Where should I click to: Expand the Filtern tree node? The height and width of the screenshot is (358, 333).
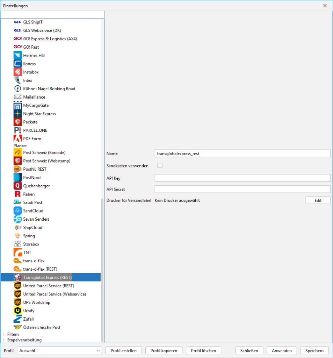4,334
